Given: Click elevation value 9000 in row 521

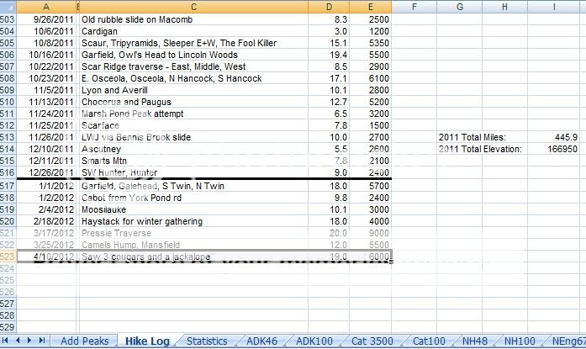Looking at the screenshot, I should 371,233.
